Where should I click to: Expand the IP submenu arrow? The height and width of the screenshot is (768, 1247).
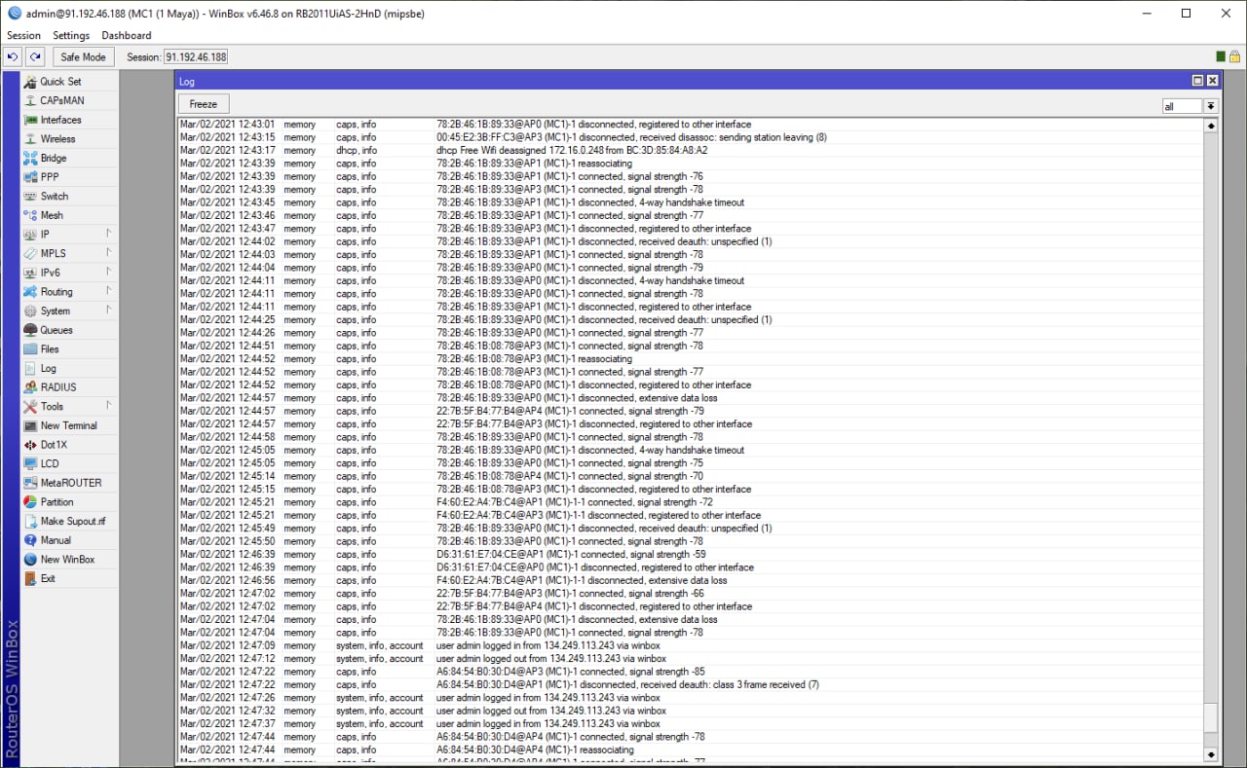pyautogui.click(x=109, y=234)
